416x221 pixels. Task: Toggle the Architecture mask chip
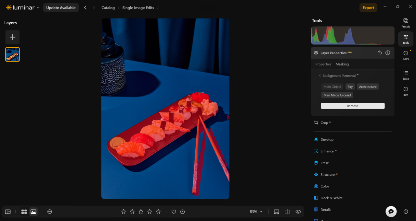click(x=368, y=87)
